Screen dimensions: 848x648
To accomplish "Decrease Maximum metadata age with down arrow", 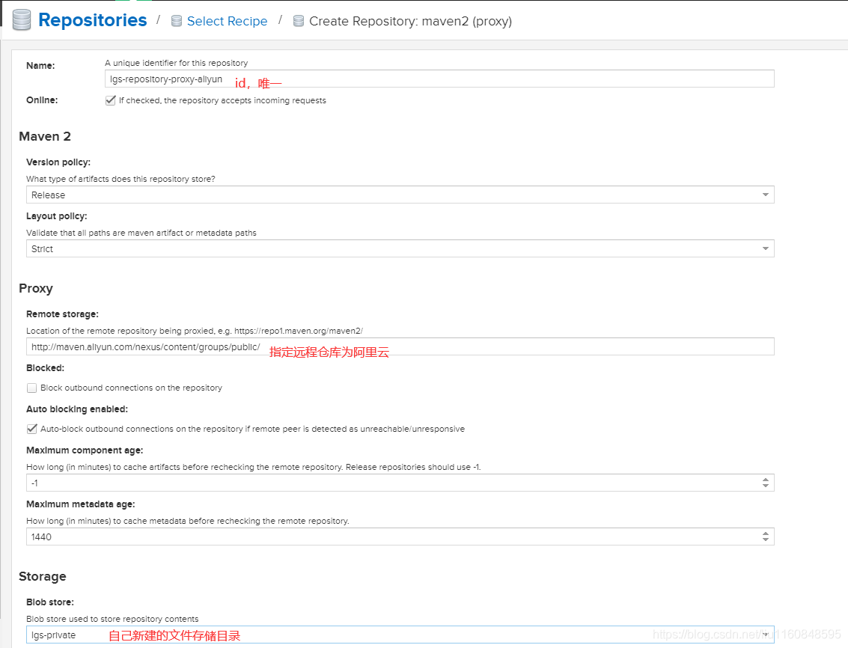I will click(x=766, y=540).
